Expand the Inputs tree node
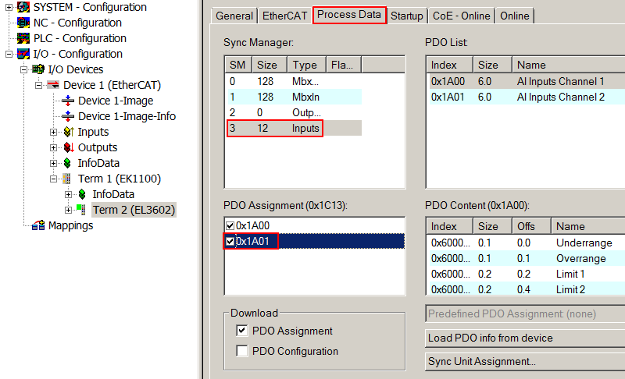This screenshot has width=625, height=379. 53,132
